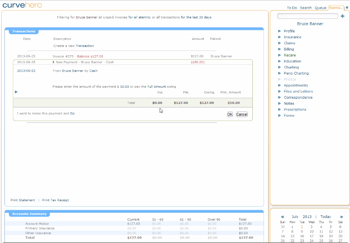Open Profile section
This screenshot has height=243, width=350.
pos(289,31)
